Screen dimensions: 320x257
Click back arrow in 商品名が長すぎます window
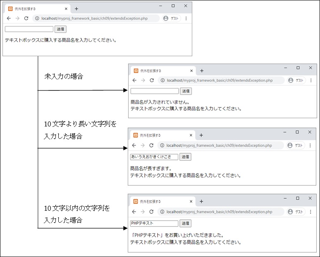tap(134, 145)
